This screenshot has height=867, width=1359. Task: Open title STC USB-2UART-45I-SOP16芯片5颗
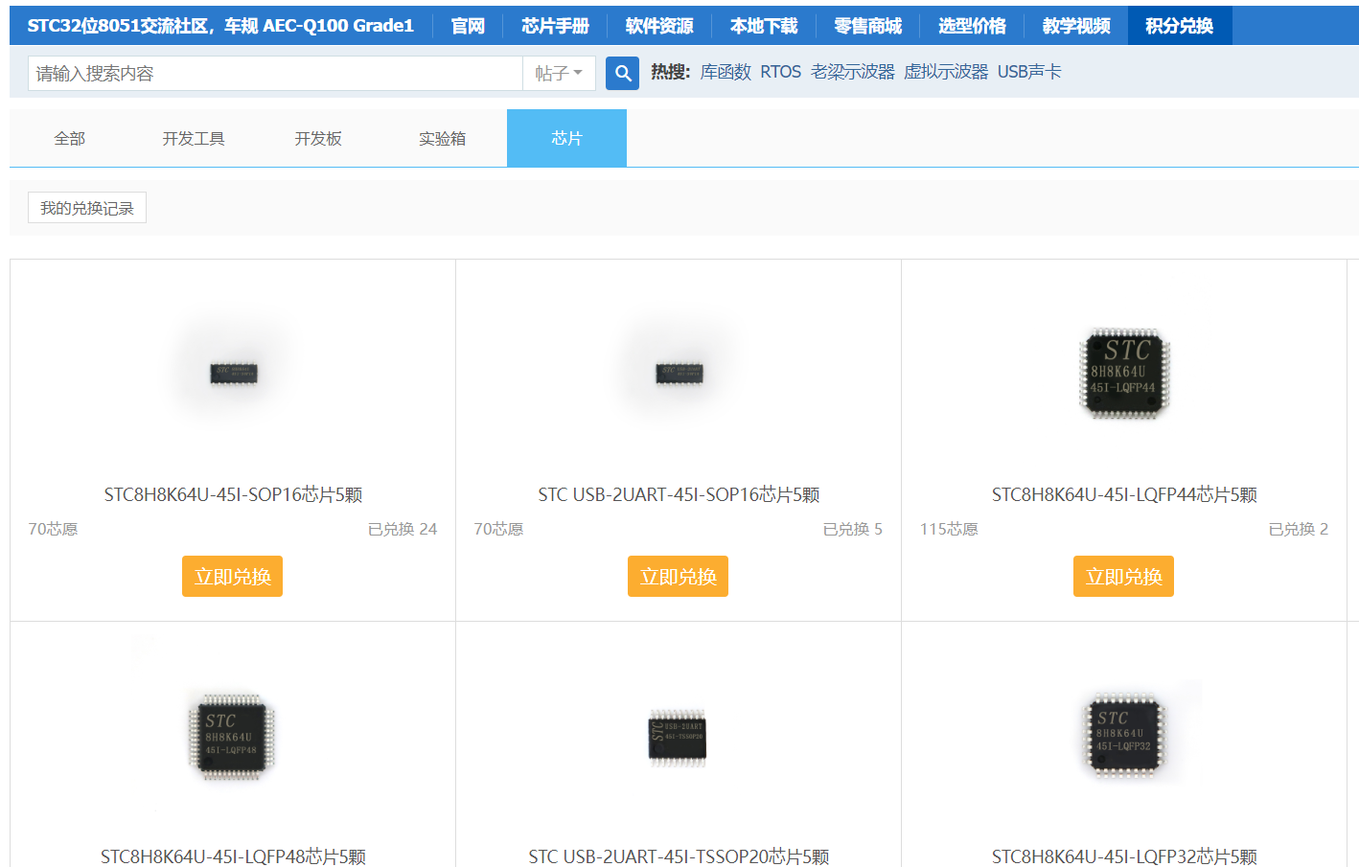pos(679,494)
